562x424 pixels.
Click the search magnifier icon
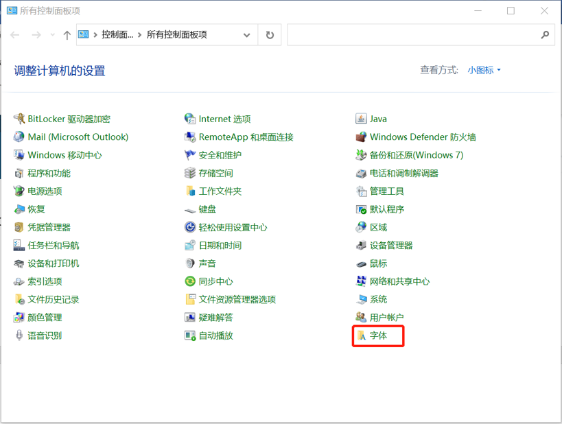point(545,35)
